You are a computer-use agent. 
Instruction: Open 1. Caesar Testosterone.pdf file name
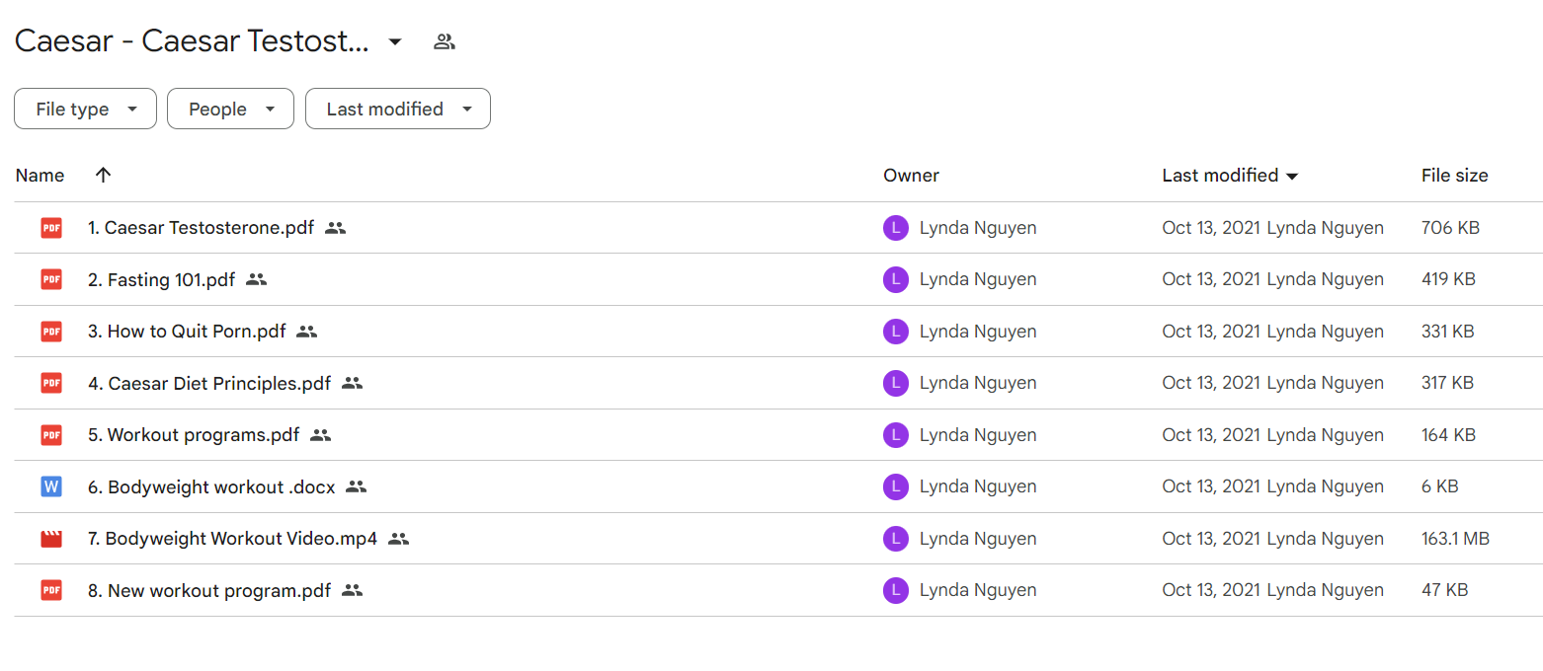pyautogui.click(x=201, y=228)
